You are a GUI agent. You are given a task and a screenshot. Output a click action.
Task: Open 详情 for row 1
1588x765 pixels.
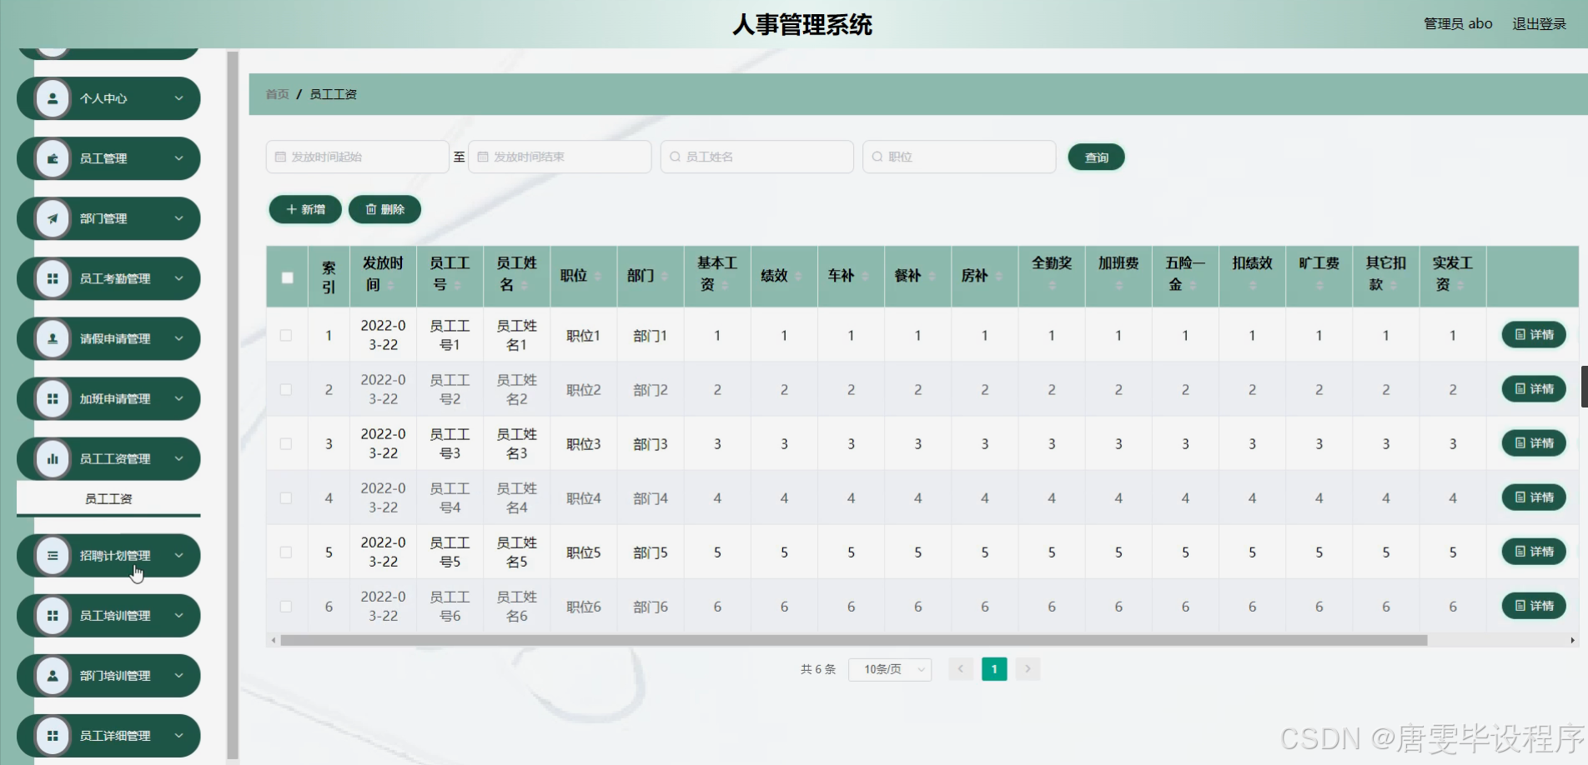coord(1534,335)
